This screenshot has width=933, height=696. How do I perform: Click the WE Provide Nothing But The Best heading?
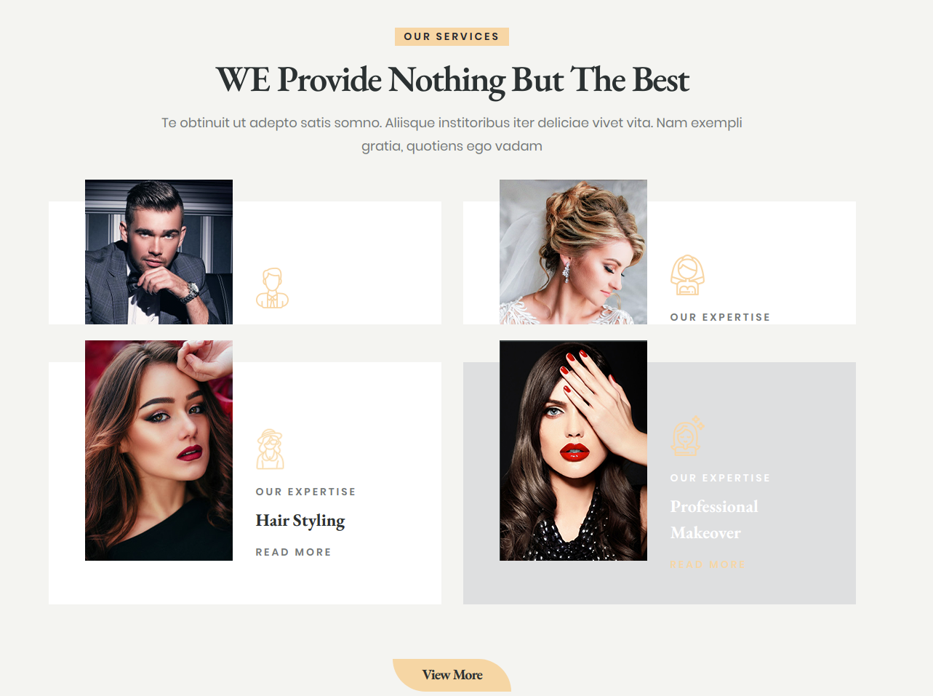(x=452, y=80)
